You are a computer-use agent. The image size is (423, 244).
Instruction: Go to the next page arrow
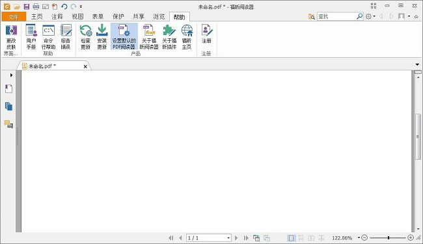[x=236, y=238]
